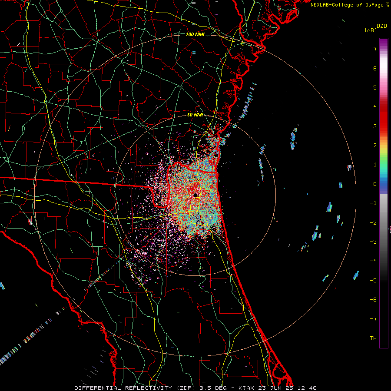Click the 0 value on the color scale
This screenshot has width=391, height=391.
pos(375,184)
